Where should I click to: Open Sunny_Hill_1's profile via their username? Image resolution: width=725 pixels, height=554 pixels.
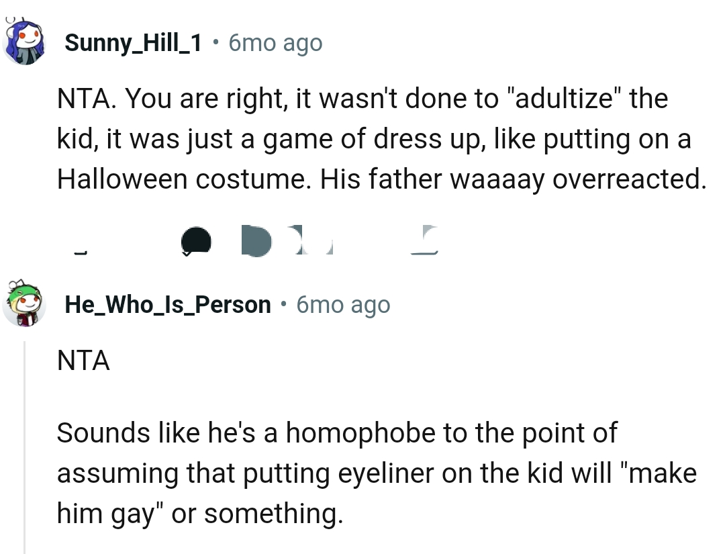click(x=133, y=42)
